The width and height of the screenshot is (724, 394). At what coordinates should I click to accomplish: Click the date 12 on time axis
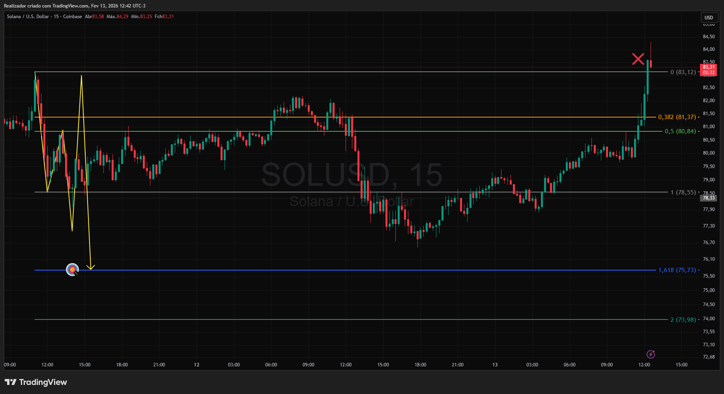point(196,365)
